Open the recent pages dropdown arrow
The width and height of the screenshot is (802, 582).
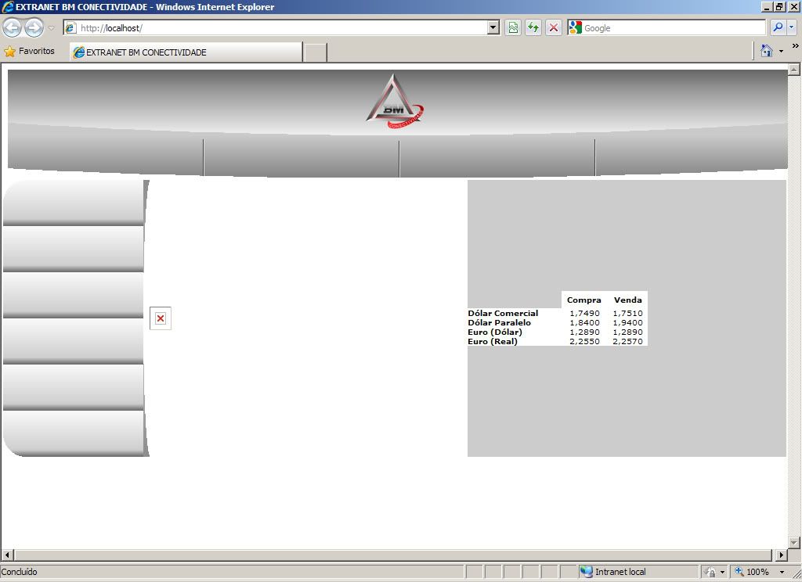(x=52, y=28)
